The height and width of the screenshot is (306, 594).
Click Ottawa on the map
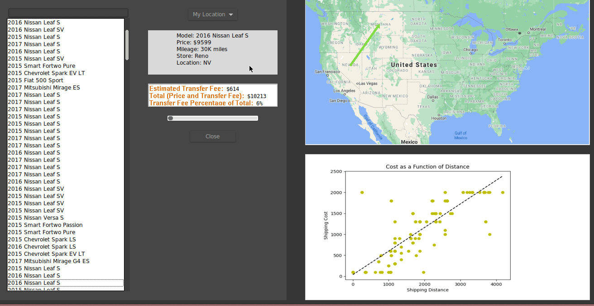click(512, 29)
